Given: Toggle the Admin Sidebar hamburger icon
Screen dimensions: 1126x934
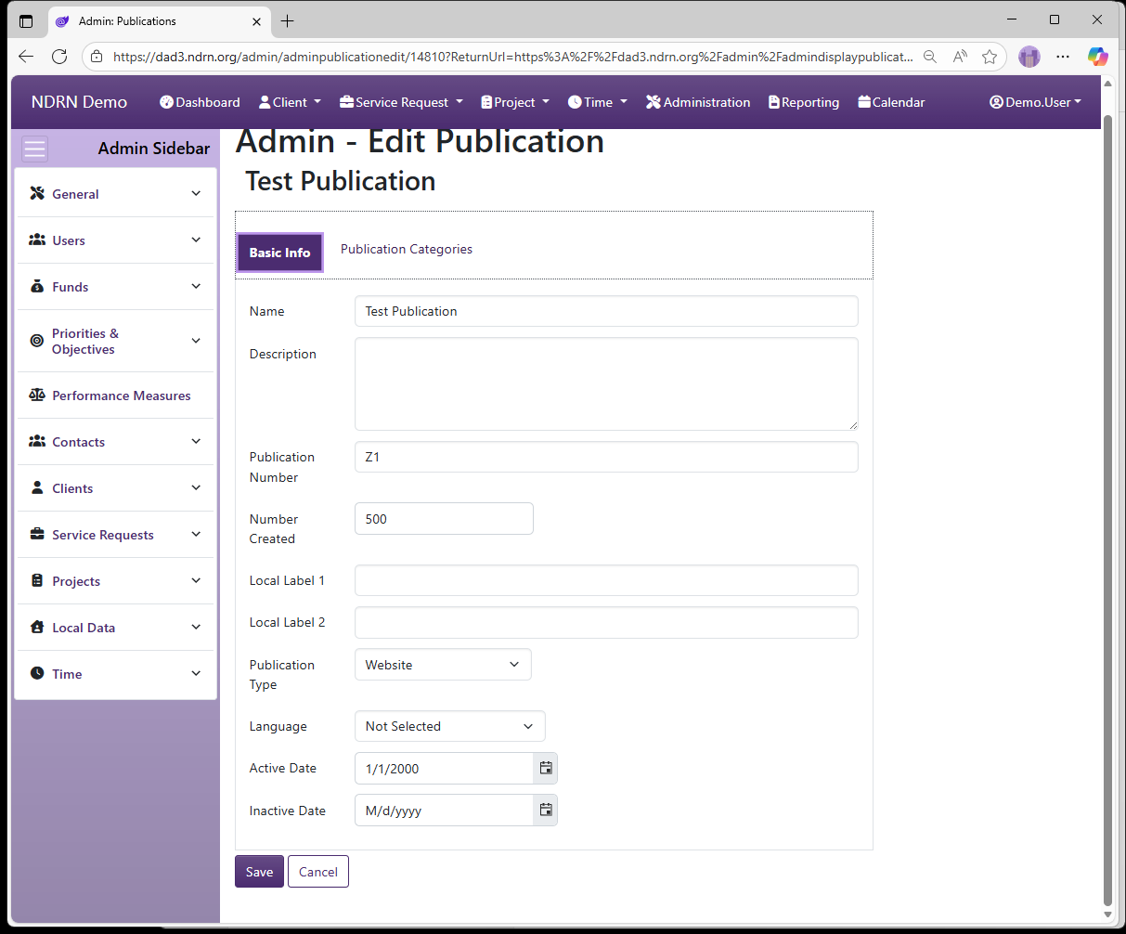Looking at the screenshot, I should (34, 149).
